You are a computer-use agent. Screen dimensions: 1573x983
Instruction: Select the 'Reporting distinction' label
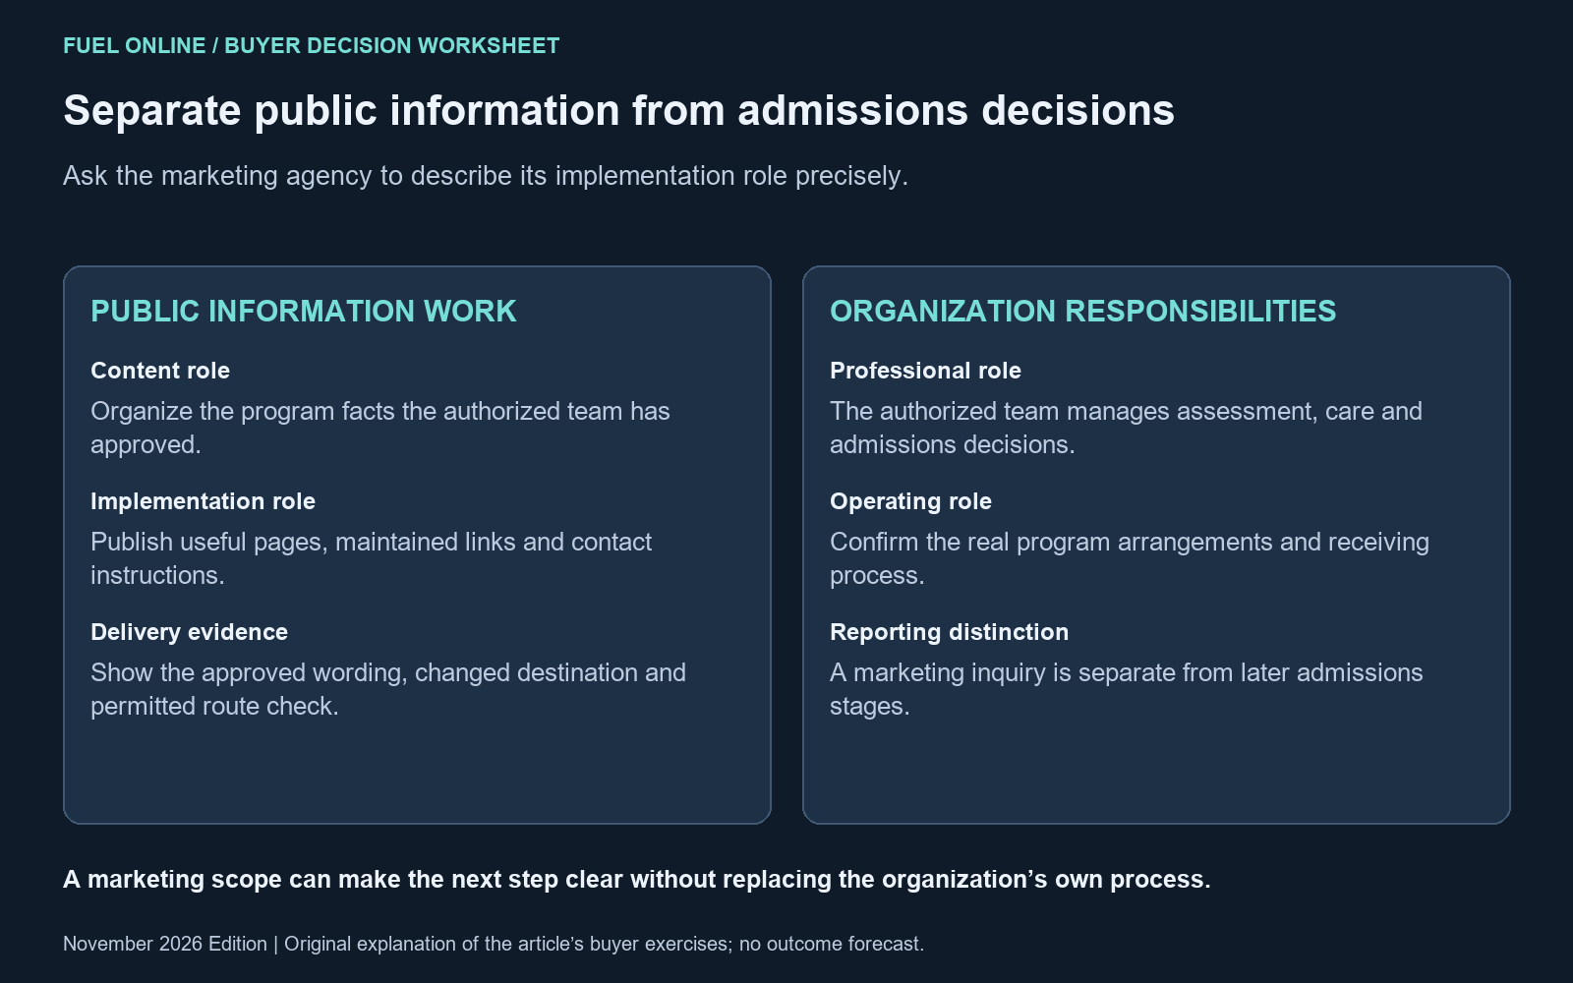(949, 632)
